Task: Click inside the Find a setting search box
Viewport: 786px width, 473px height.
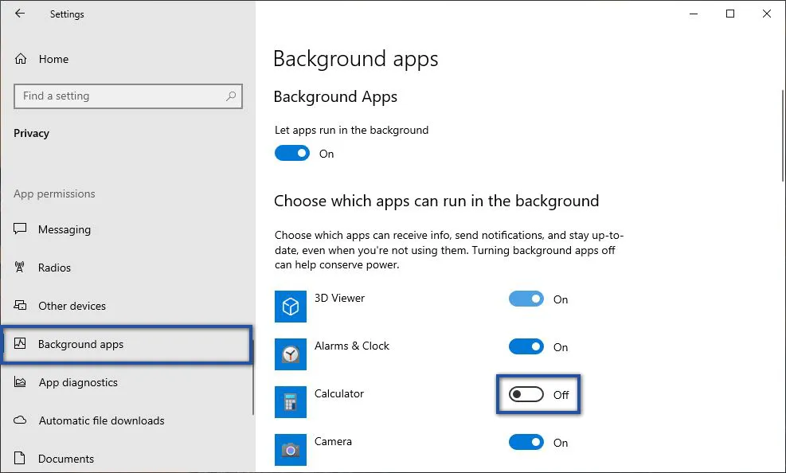Action: [x=127, y=96]
